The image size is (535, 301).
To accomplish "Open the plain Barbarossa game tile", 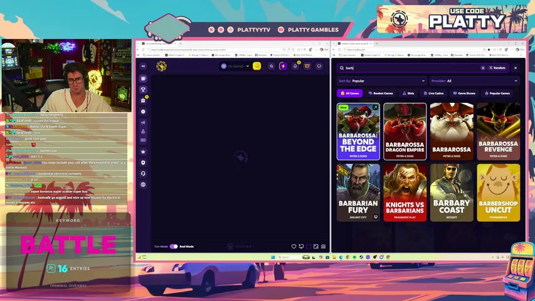I will [452, 132].
